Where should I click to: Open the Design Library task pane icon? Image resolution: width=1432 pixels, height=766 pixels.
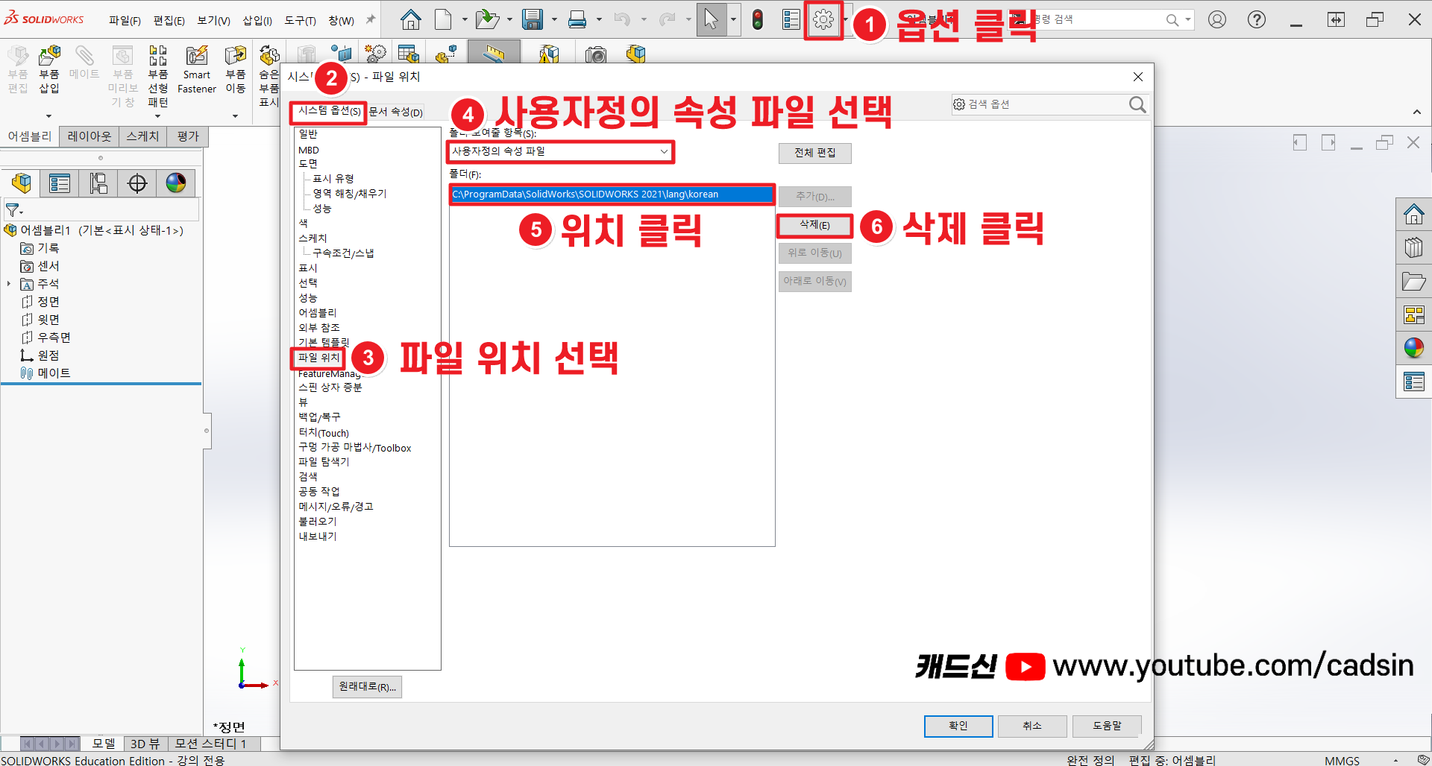pyautogui.click(x=1414, y=247)
